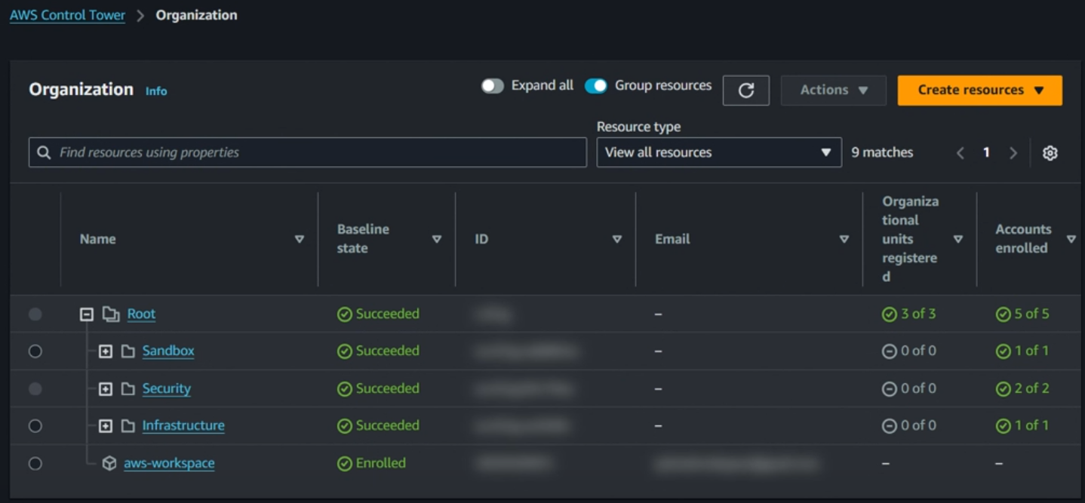Select the Root row radio button

coord(35,314)
